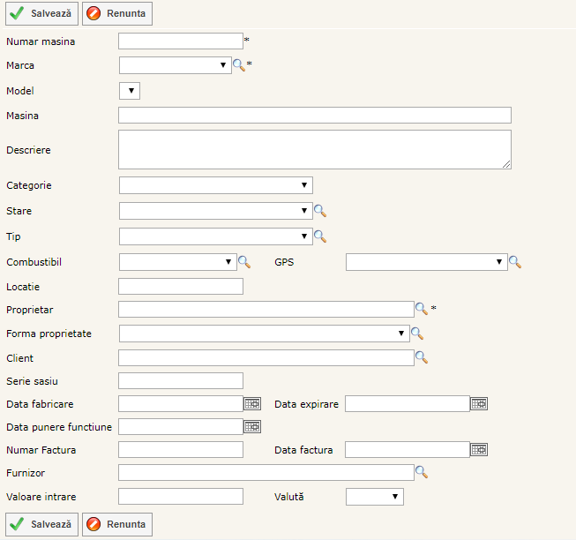Viewport: 576px width, 540px height.
Task: Open the Model dropdown list
Action: point(129,91)
